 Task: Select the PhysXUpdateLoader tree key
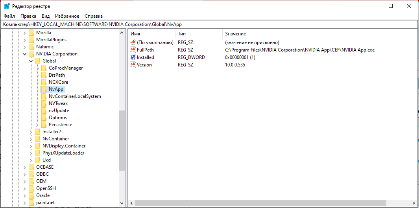click(63, 153)
